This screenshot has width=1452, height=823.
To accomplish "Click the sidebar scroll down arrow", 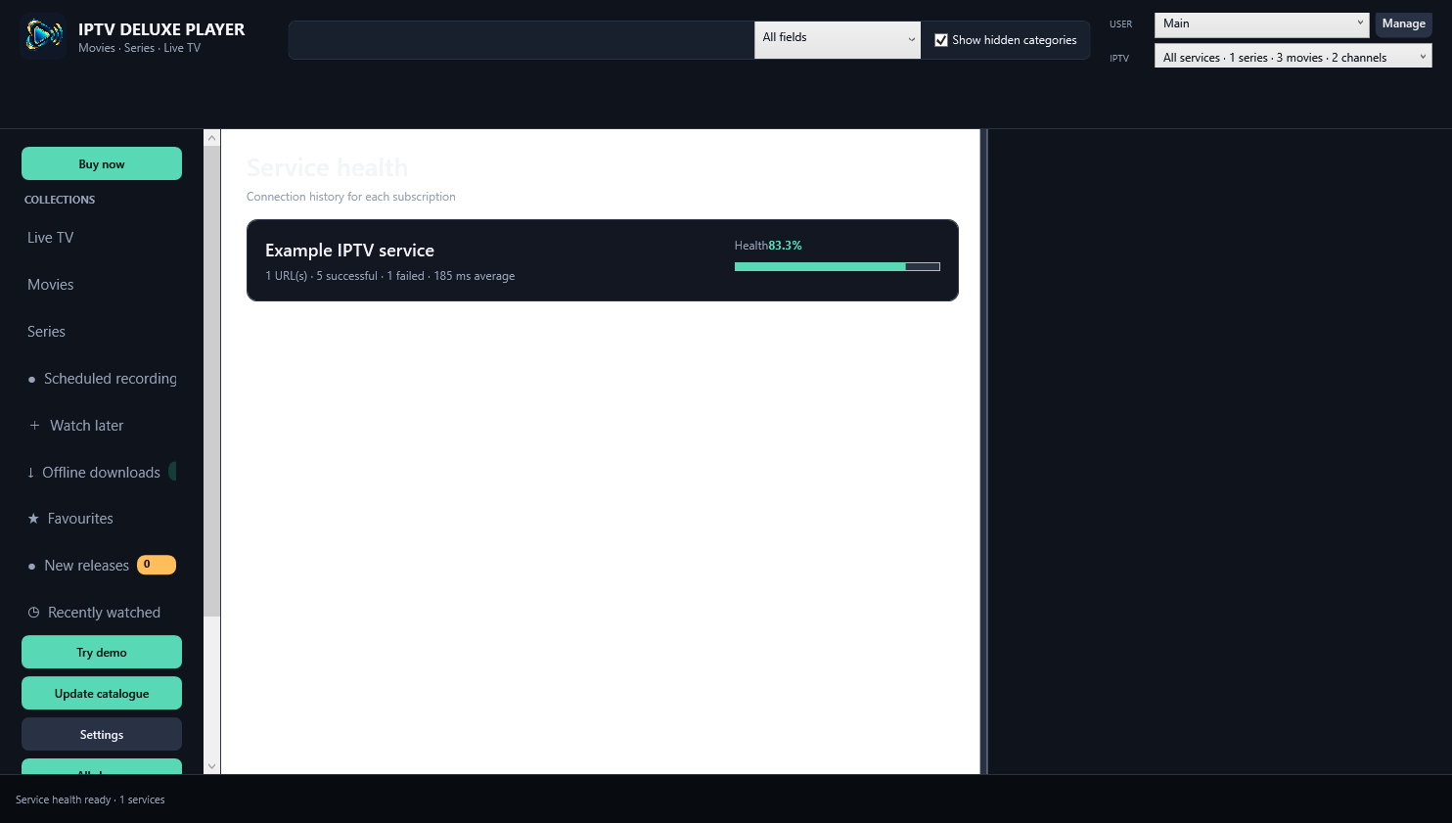I will [x=211, y=766].
